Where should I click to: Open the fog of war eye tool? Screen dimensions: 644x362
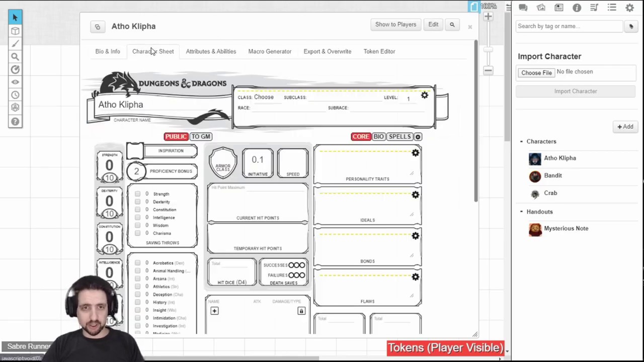click(15, 82)
